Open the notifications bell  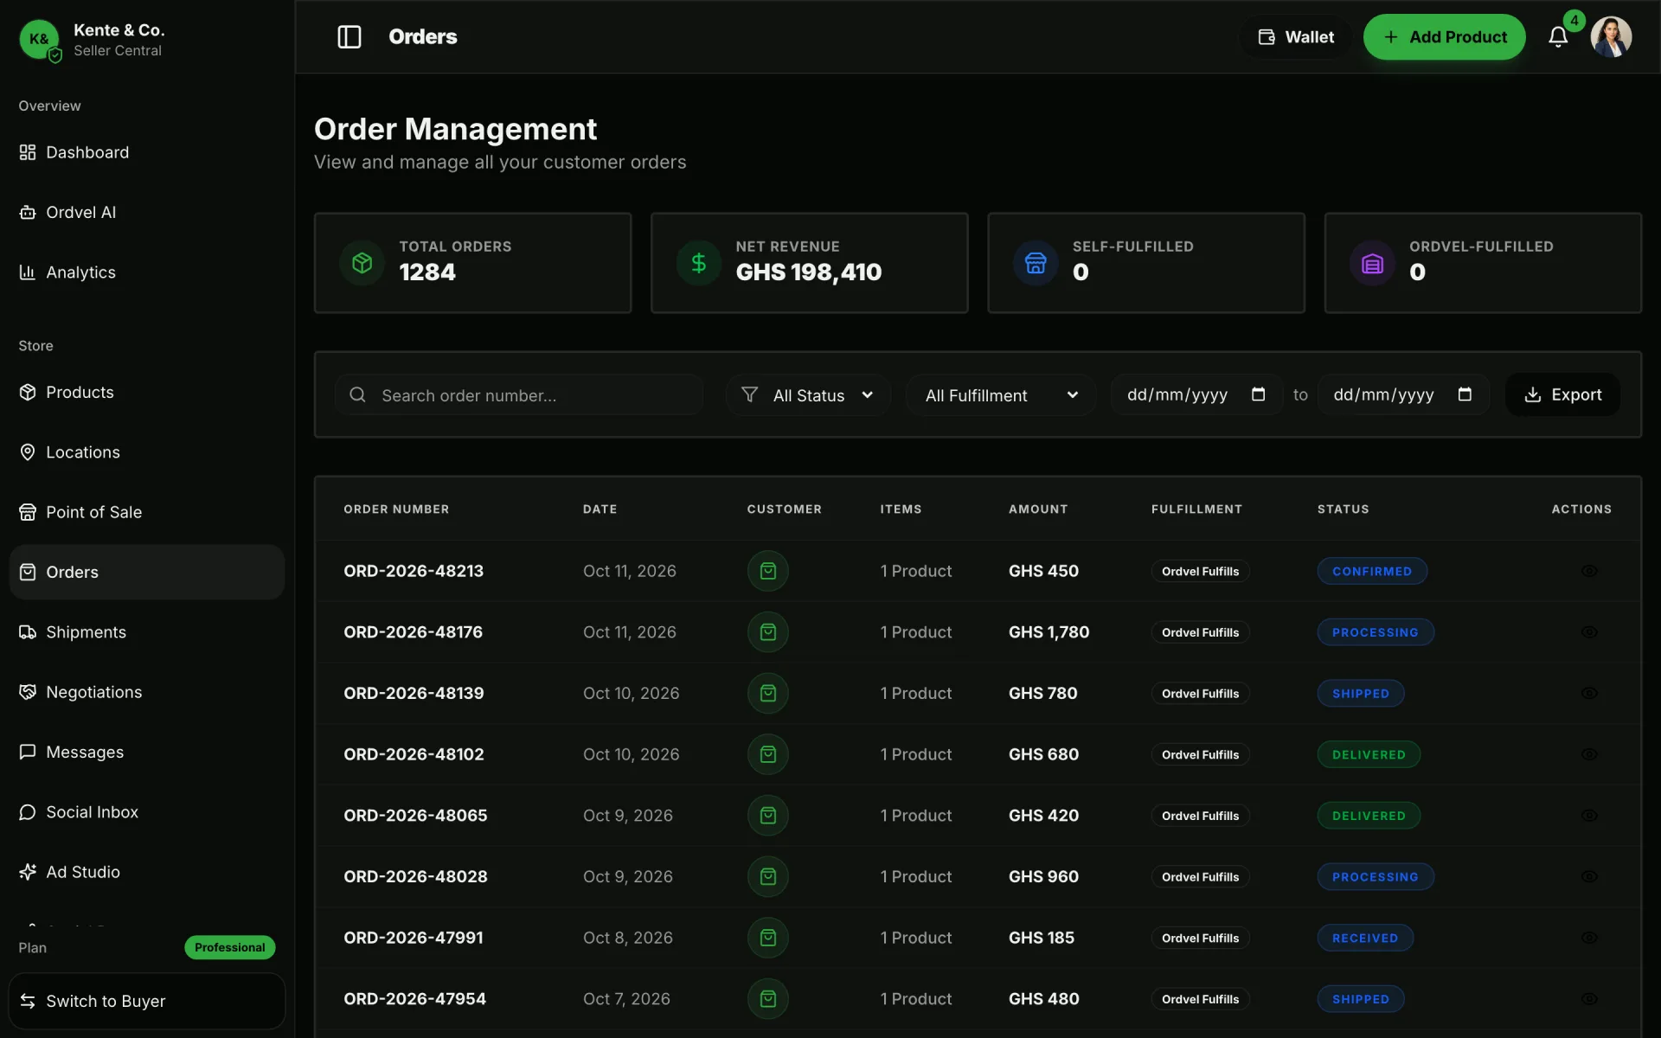tap(1558, 37)
